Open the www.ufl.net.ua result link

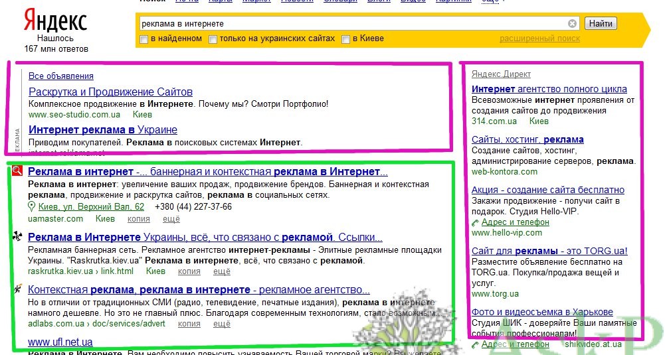[x=60, y=342]
